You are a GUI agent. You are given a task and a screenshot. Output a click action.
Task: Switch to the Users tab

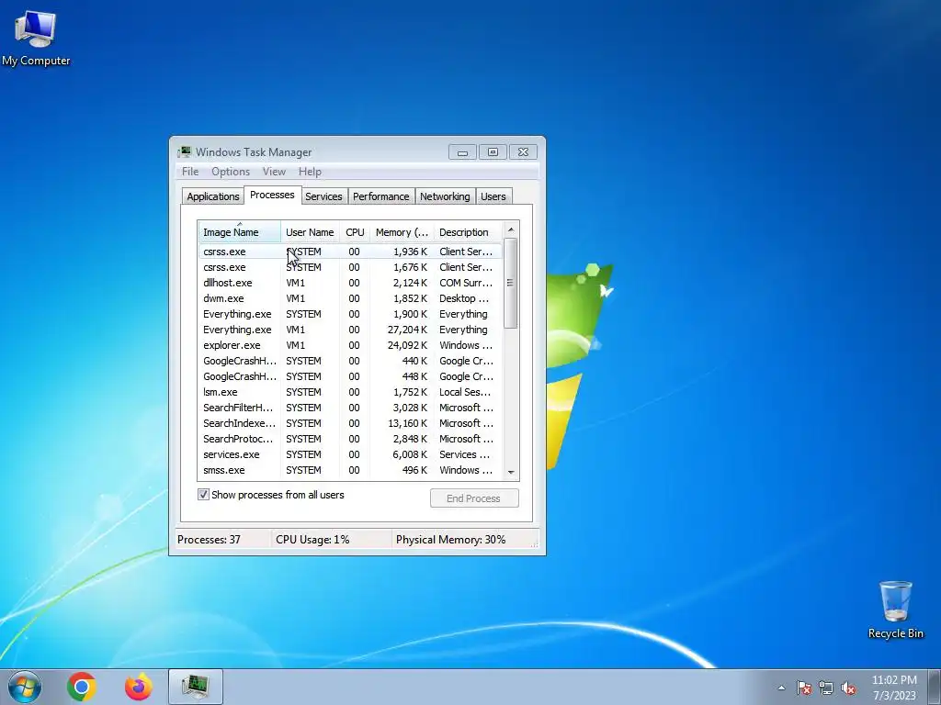pyautogui.click(x=493, y=196)
